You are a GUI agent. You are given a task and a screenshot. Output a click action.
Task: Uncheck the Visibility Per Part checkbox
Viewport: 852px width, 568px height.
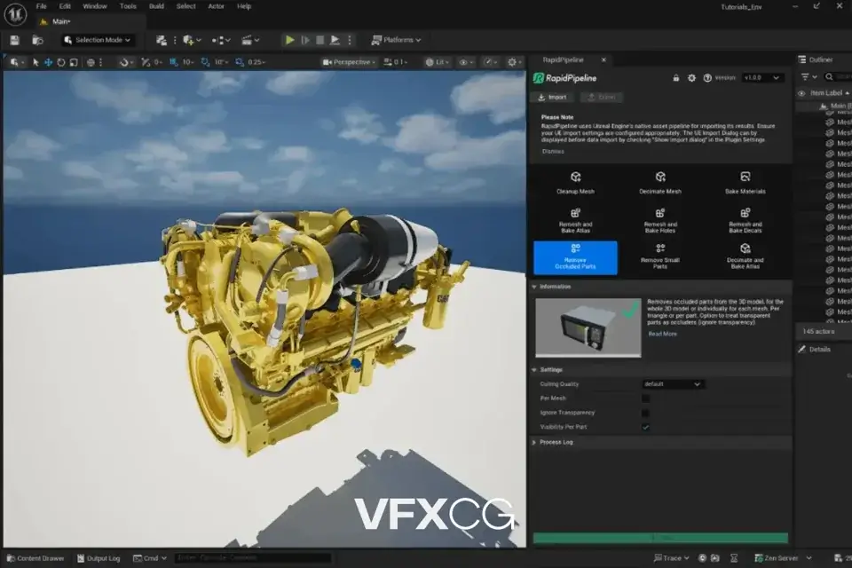point(645,427)
